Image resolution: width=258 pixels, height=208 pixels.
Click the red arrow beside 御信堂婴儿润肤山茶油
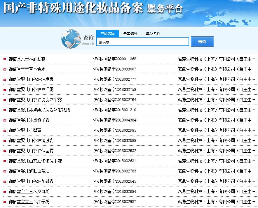pyautogui.click(x=5, y=171)
